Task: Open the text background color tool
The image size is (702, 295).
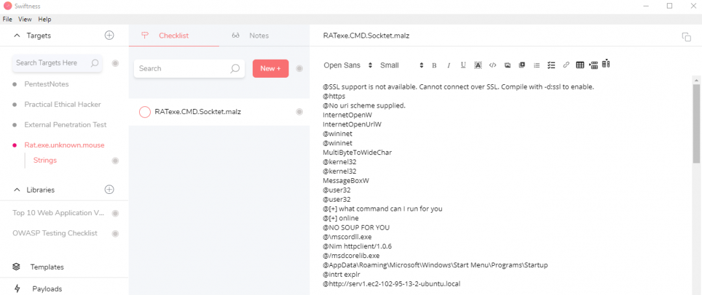Action: [478, 65]
